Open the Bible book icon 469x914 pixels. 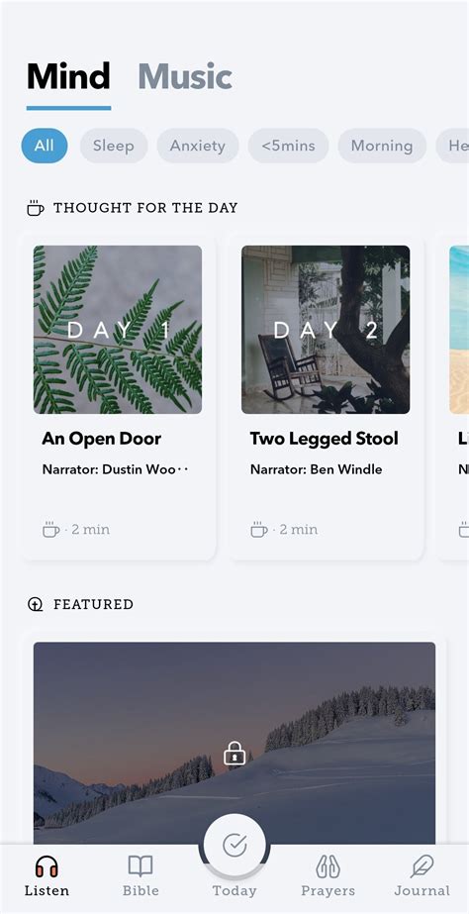141,866
